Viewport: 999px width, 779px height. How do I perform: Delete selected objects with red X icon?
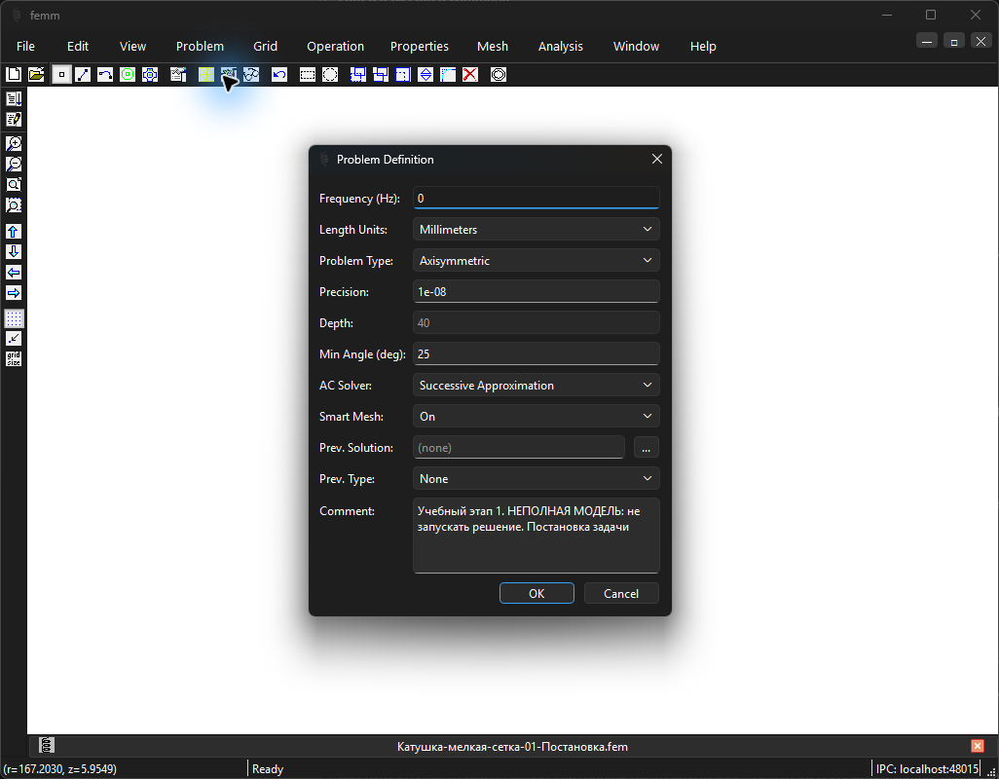pos(470,75)
